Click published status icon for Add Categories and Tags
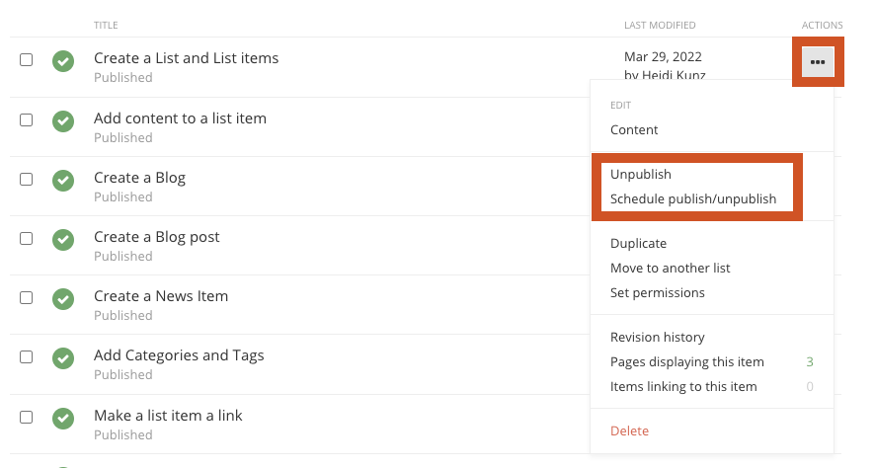 (63, 357)
